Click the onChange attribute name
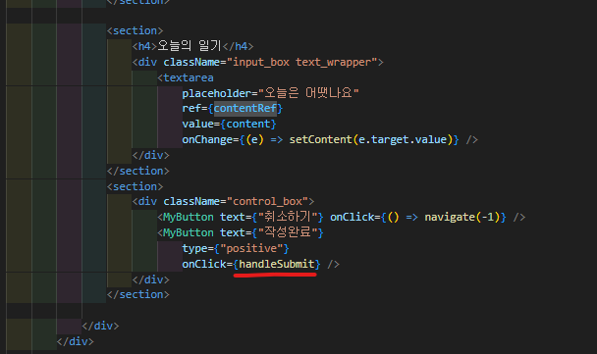 point(207,139)
